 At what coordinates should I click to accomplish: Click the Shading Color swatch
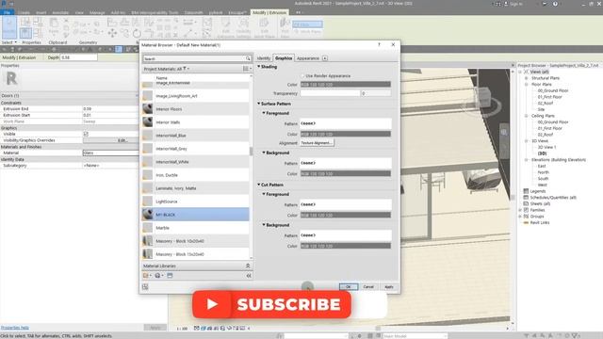click(346, 84)
